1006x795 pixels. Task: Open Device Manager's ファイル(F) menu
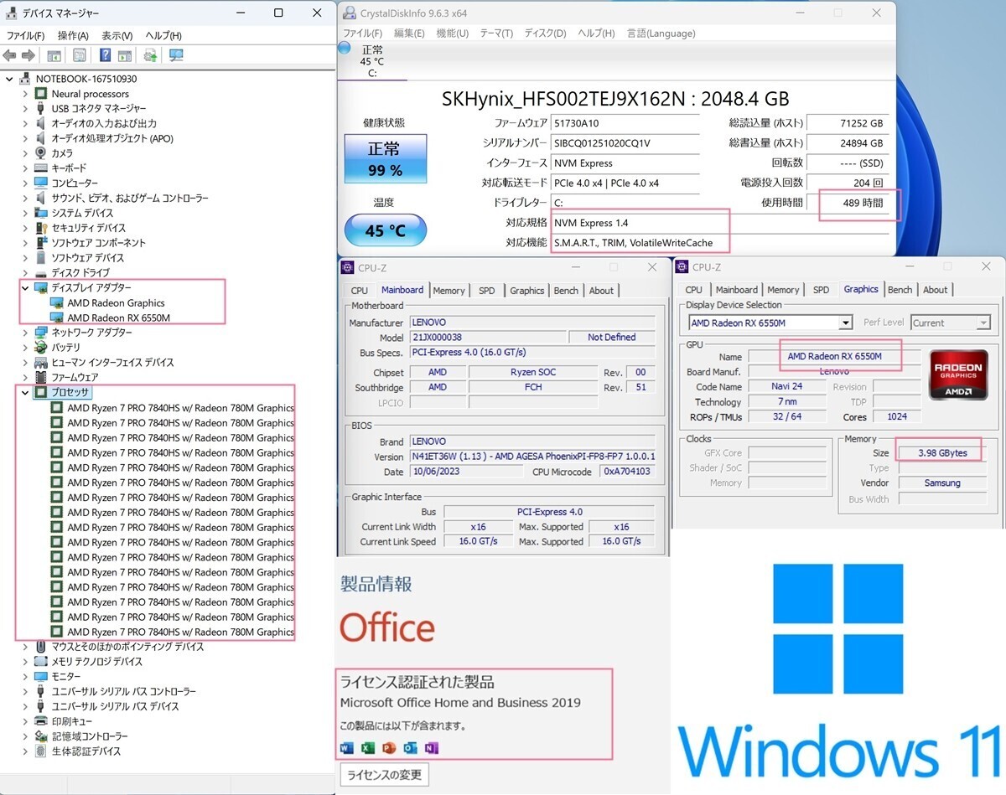25,35
